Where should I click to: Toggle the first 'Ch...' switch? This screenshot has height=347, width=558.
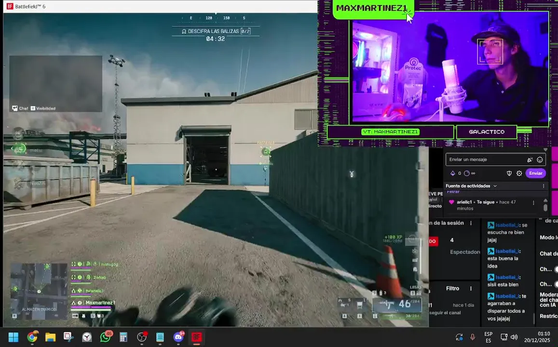coord(556,269)
